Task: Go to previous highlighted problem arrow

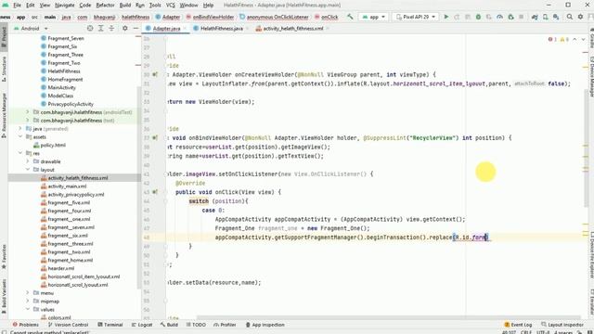Action: coord(575,39)
